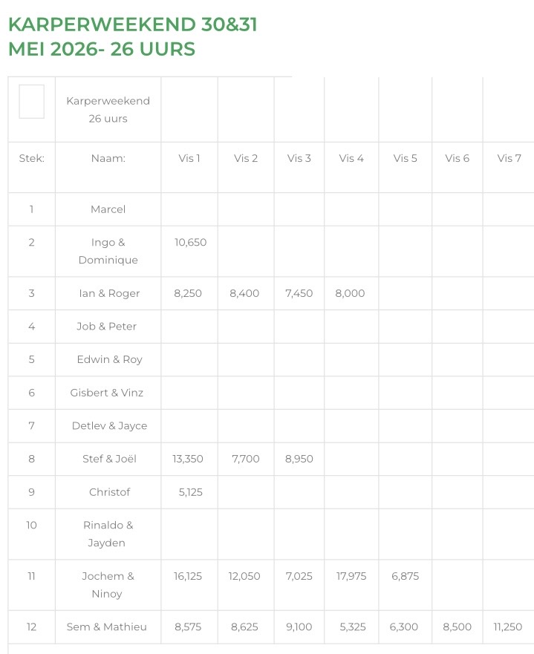This screenshot has height=654, width=534.
Task: Select the Edwin & Roy name cell
Action: pos(108,359)
